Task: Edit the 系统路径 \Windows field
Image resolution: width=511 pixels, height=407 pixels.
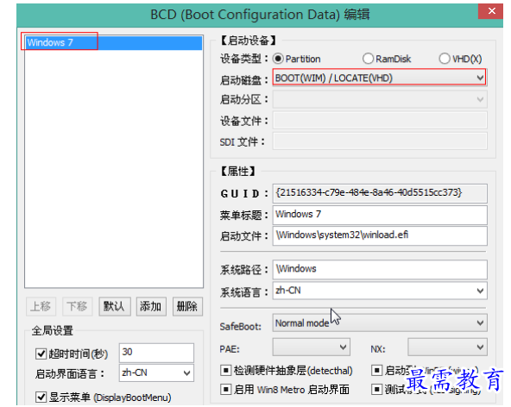Action: click(380, 269)
